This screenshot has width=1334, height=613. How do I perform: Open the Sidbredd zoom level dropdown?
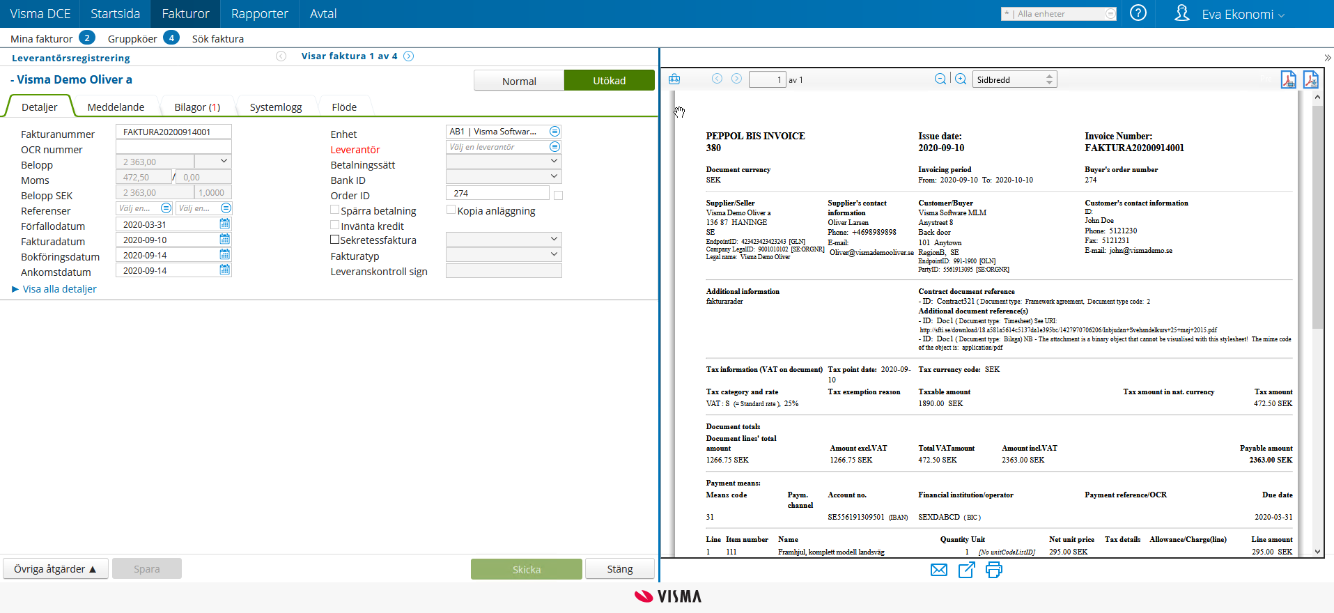1014,79
